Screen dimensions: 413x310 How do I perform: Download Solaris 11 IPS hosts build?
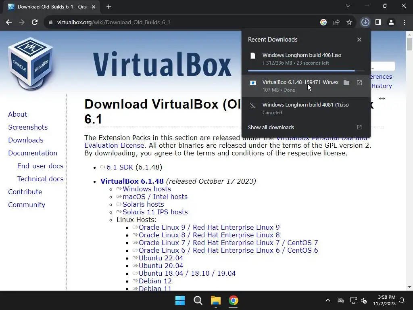pyautogui.click(x=155, y=212)
